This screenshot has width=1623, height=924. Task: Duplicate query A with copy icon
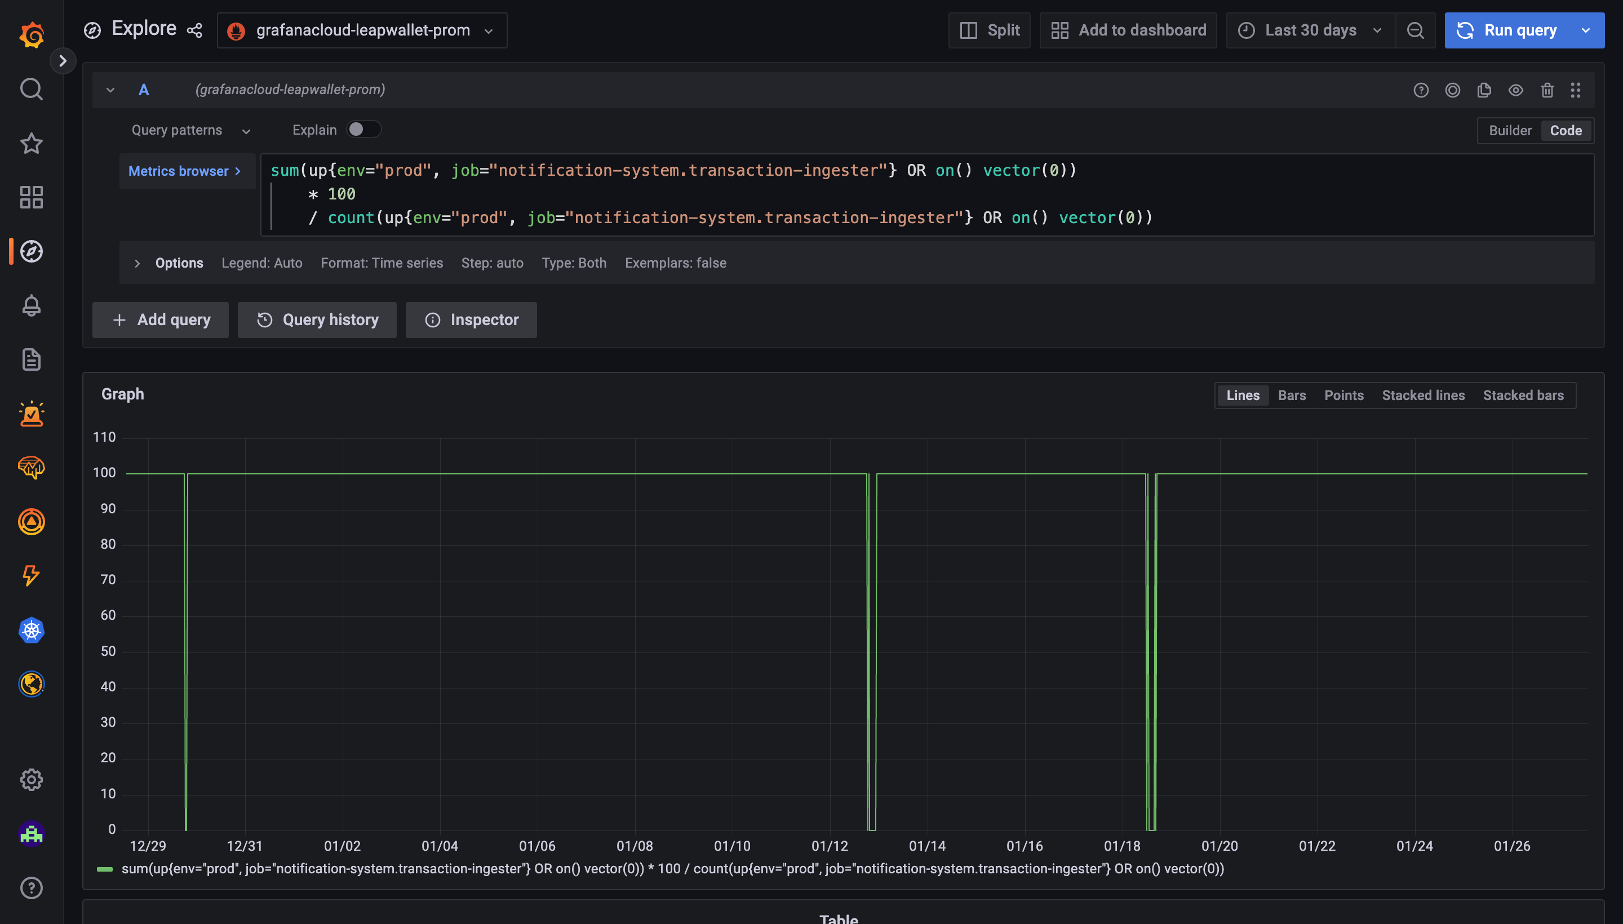[1484, 90]
